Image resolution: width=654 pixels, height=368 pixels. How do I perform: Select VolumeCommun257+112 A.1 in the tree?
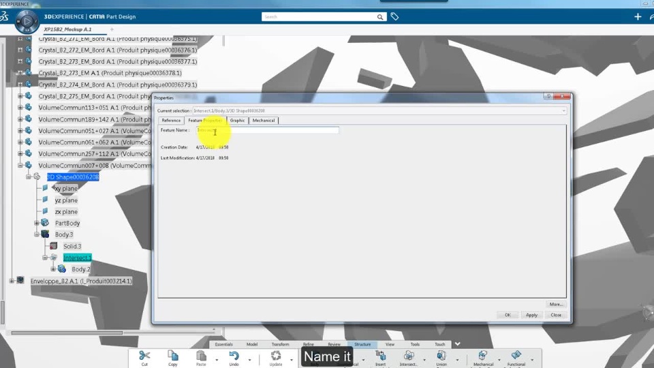[95, 153]
